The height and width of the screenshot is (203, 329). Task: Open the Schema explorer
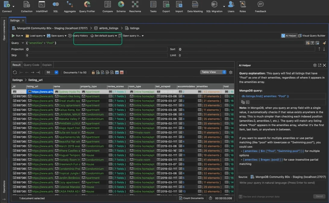(x=121, y=7)
